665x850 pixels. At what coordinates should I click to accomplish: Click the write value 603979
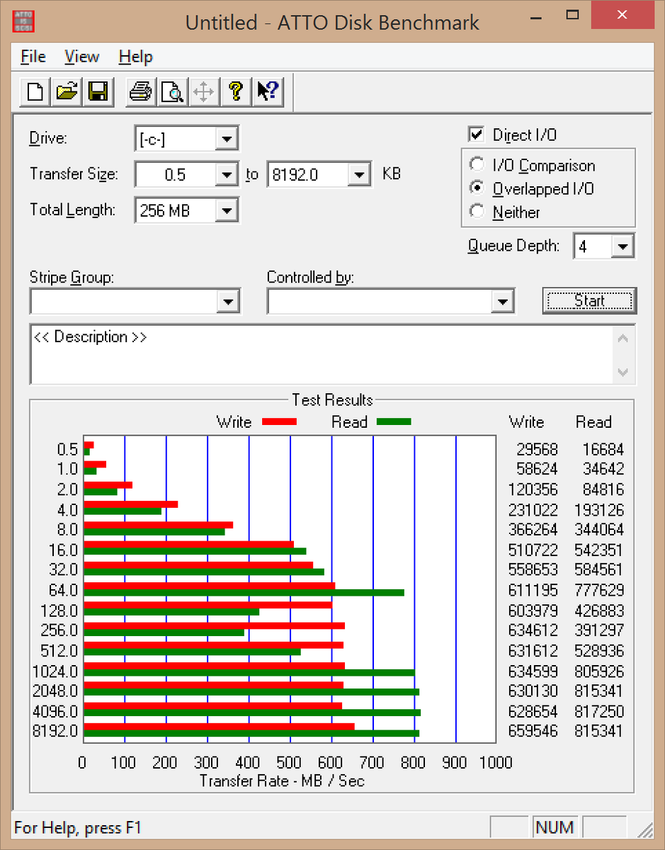click(533, 611)
